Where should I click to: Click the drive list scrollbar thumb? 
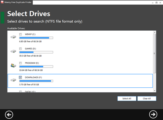155,53
